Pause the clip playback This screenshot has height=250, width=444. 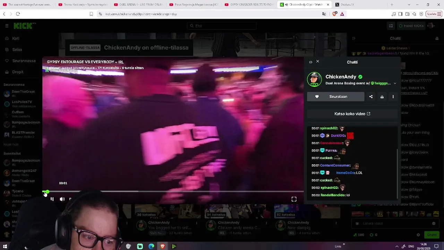52,199
